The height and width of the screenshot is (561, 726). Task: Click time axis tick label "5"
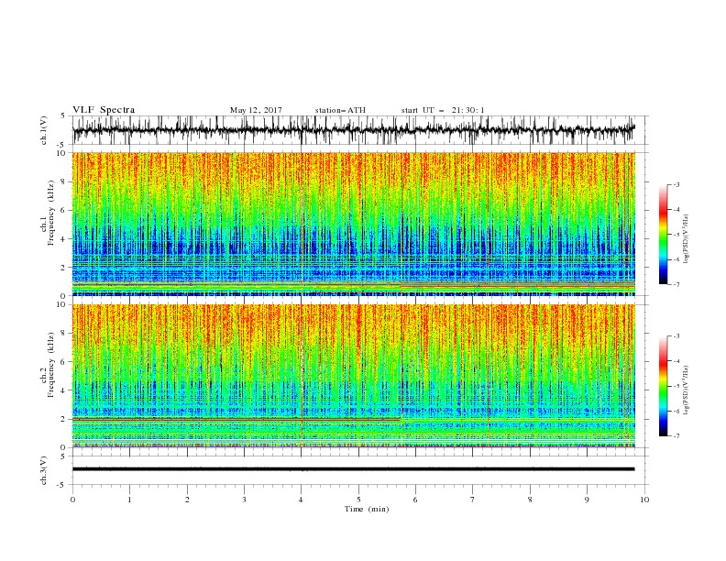[358, 500]
